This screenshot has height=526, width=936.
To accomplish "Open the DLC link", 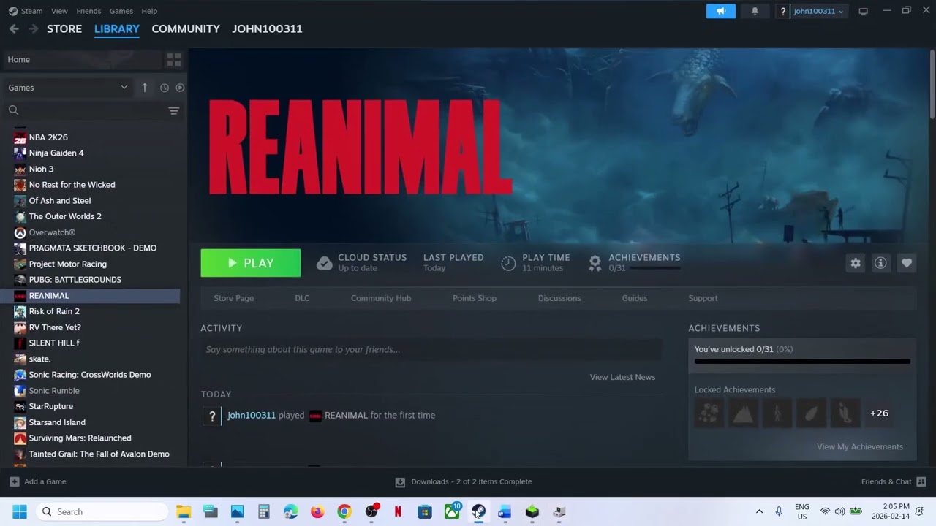I will click(x=302, y=298).
